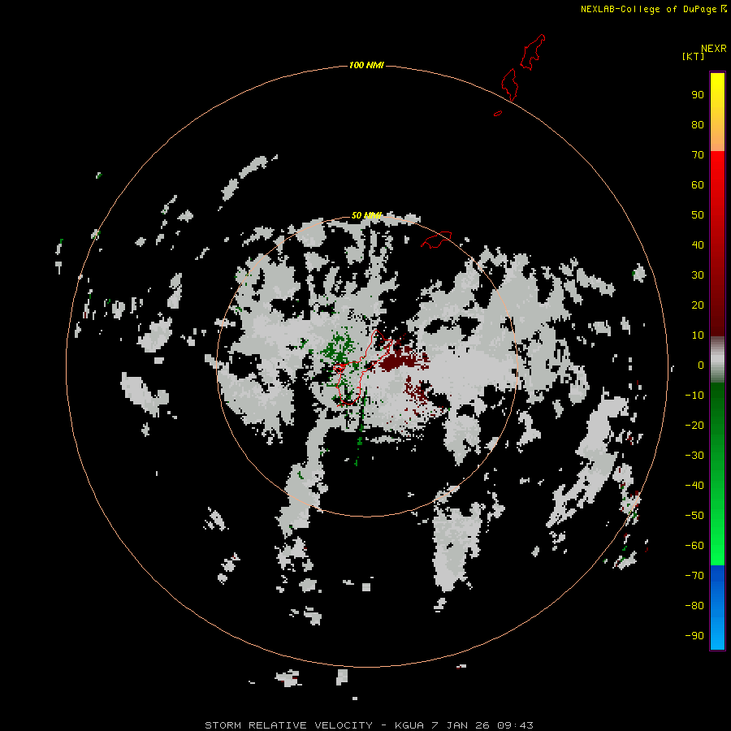Click the [KT] units label
Image resolution: width=731 pixels, height=731 pixels.
coord(693,56)
